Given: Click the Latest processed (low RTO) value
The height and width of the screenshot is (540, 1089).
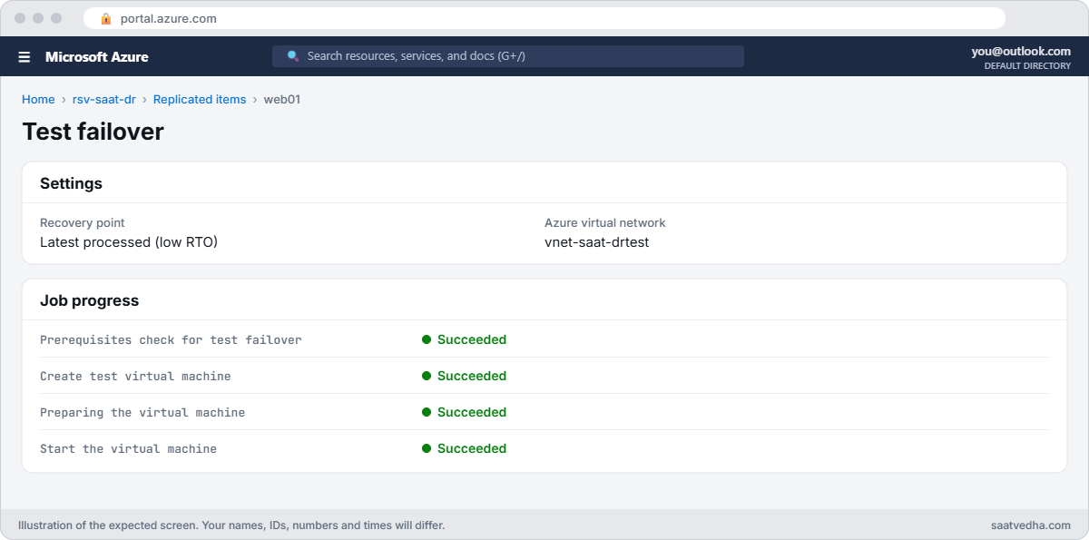Looking at the screenshot, I should [x=129, y=242].
